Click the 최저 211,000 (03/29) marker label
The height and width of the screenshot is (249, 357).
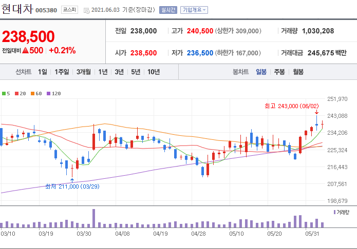click(72, 186)
